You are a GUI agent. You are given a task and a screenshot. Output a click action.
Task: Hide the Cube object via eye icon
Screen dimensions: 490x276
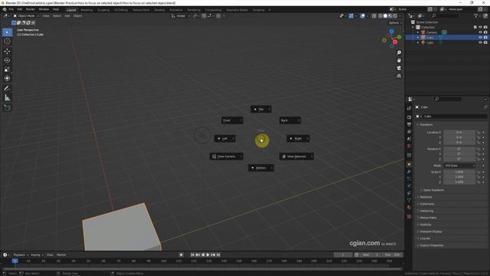pyautogui.click(x=480, y=38)
